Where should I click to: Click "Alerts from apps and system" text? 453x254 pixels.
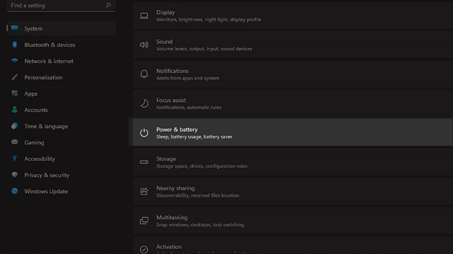(188, 78)
